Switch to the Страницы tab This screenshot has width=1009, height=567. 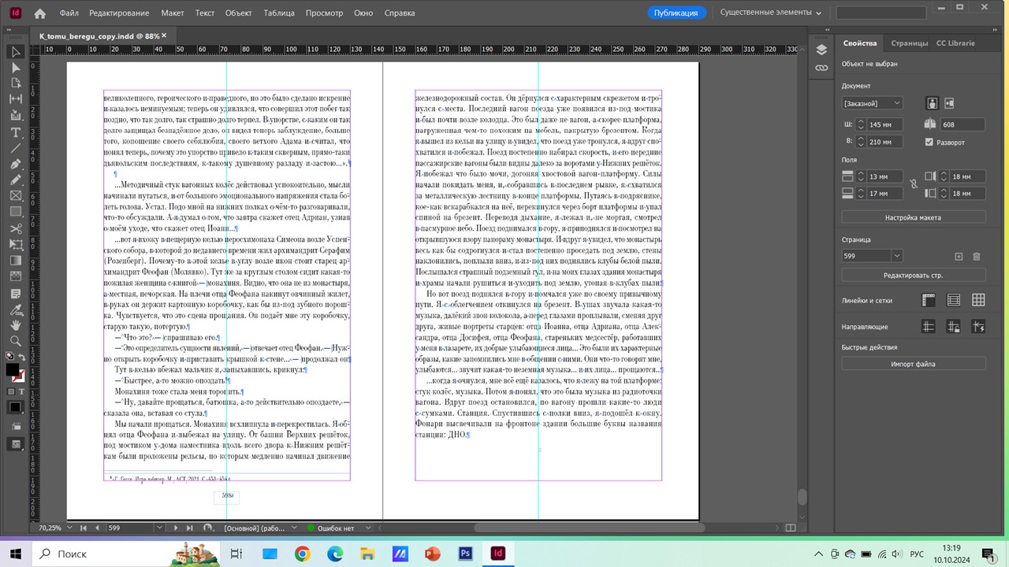pyautogui.click(x=909, y=43)
